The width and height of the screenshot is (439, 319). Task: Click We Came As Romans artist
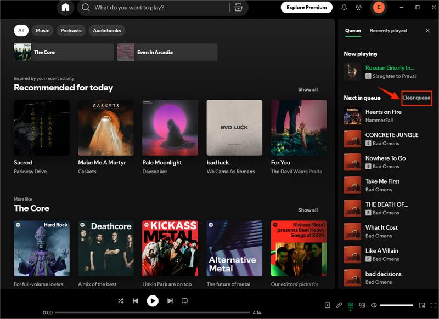(230, 172)
